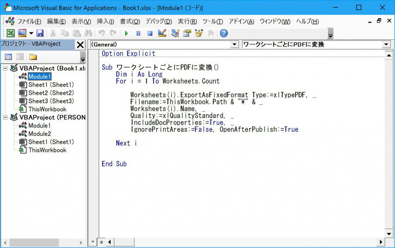Image resolution: width=395 pixels, height=248 pixels.
Task: Open Find with the binoculars icon
Action: (x=88, y=33)
